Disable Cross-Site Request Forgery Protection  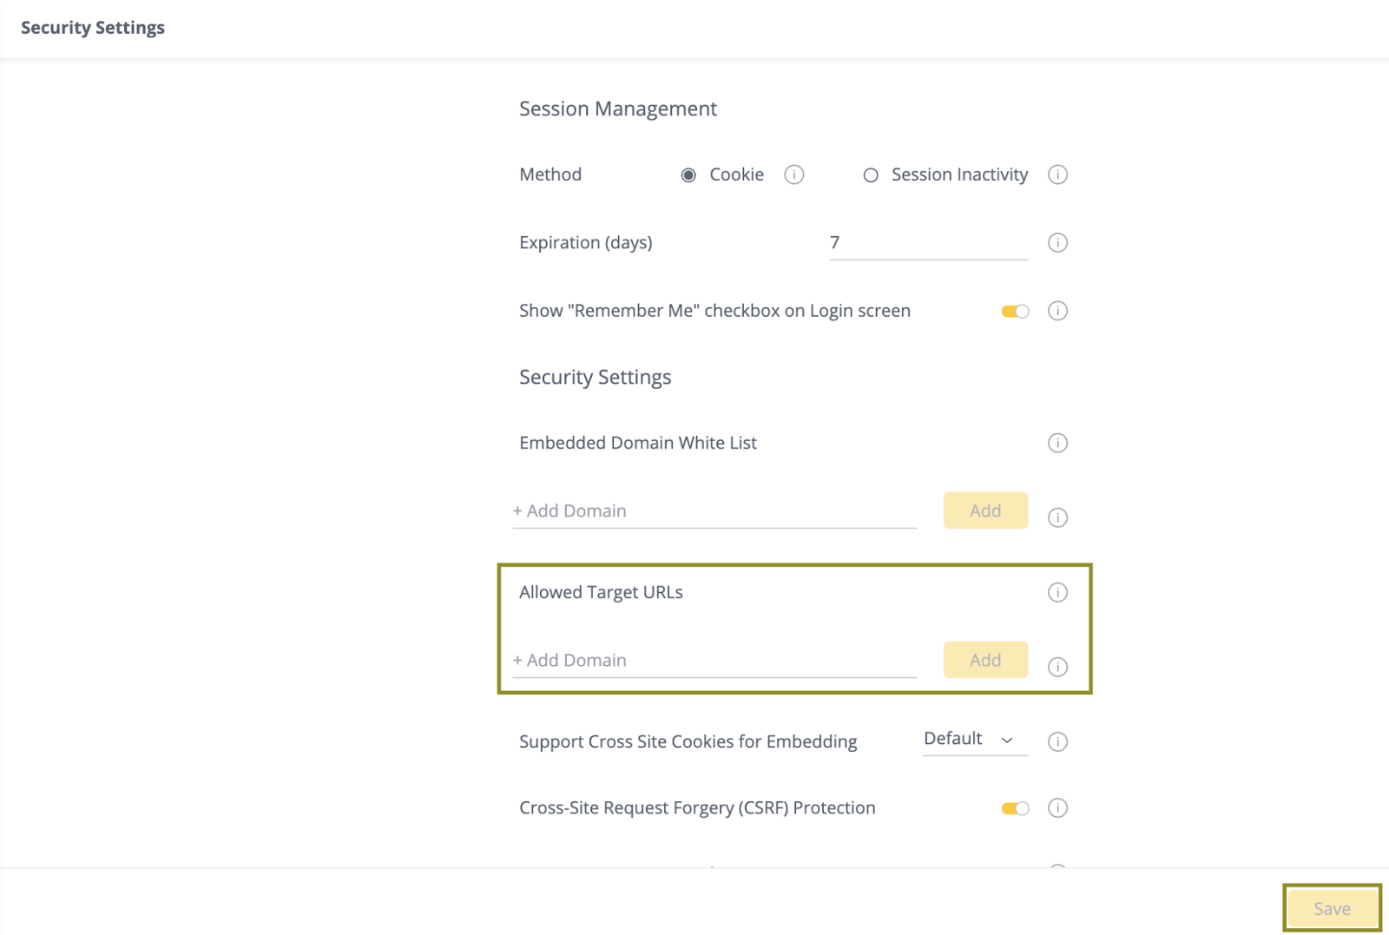[x=1014, y=808]
